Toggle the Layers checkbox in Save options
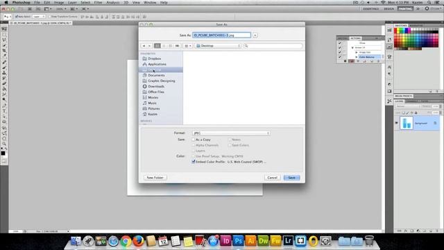This screenshot has width=444, height=250. pos(194,151)
